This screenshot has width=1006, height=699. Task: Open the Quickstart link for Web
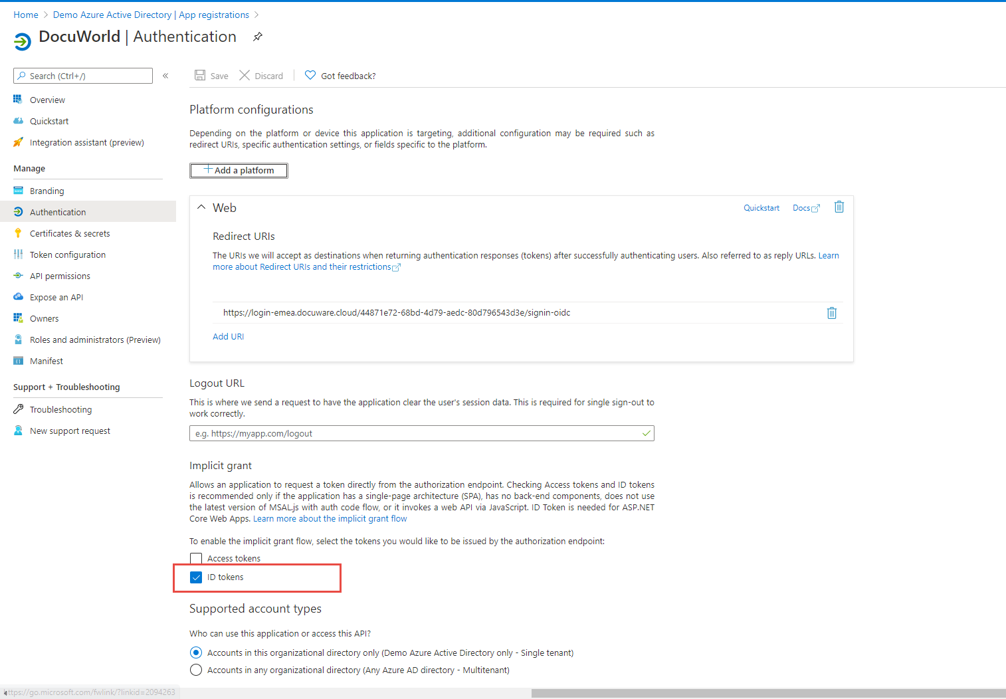click(x=761, y=207)
